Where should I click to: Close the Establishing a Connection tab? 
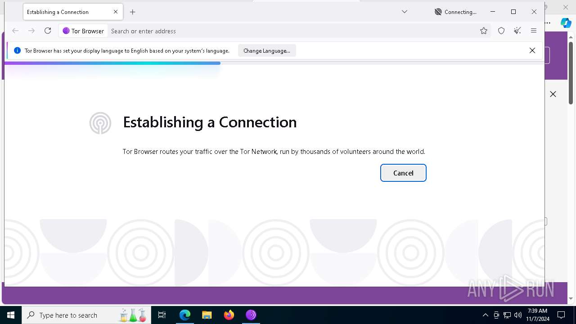click(116, 12)
